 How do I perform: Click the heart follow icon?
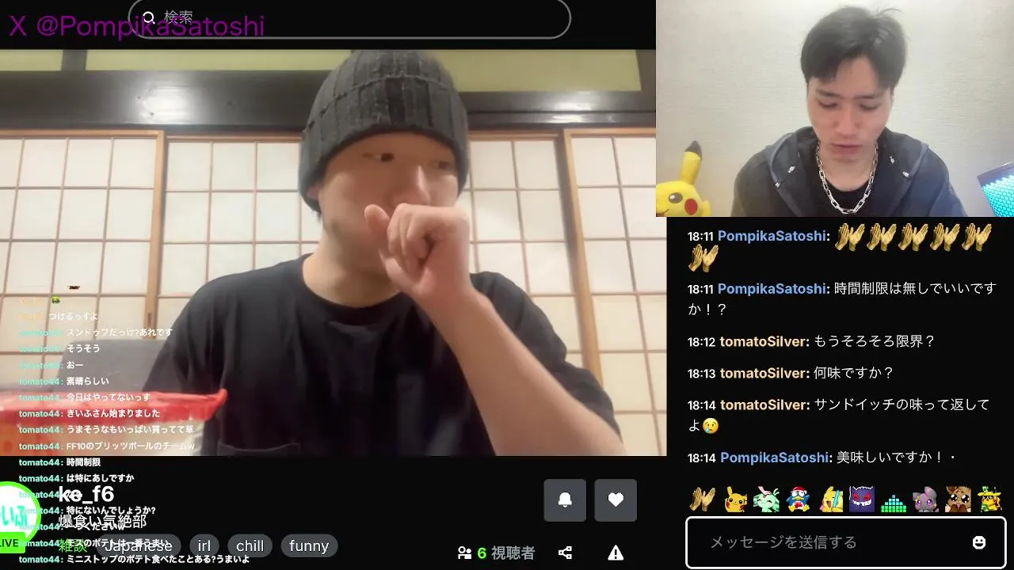pyautogui.click(x=616, y=500)
